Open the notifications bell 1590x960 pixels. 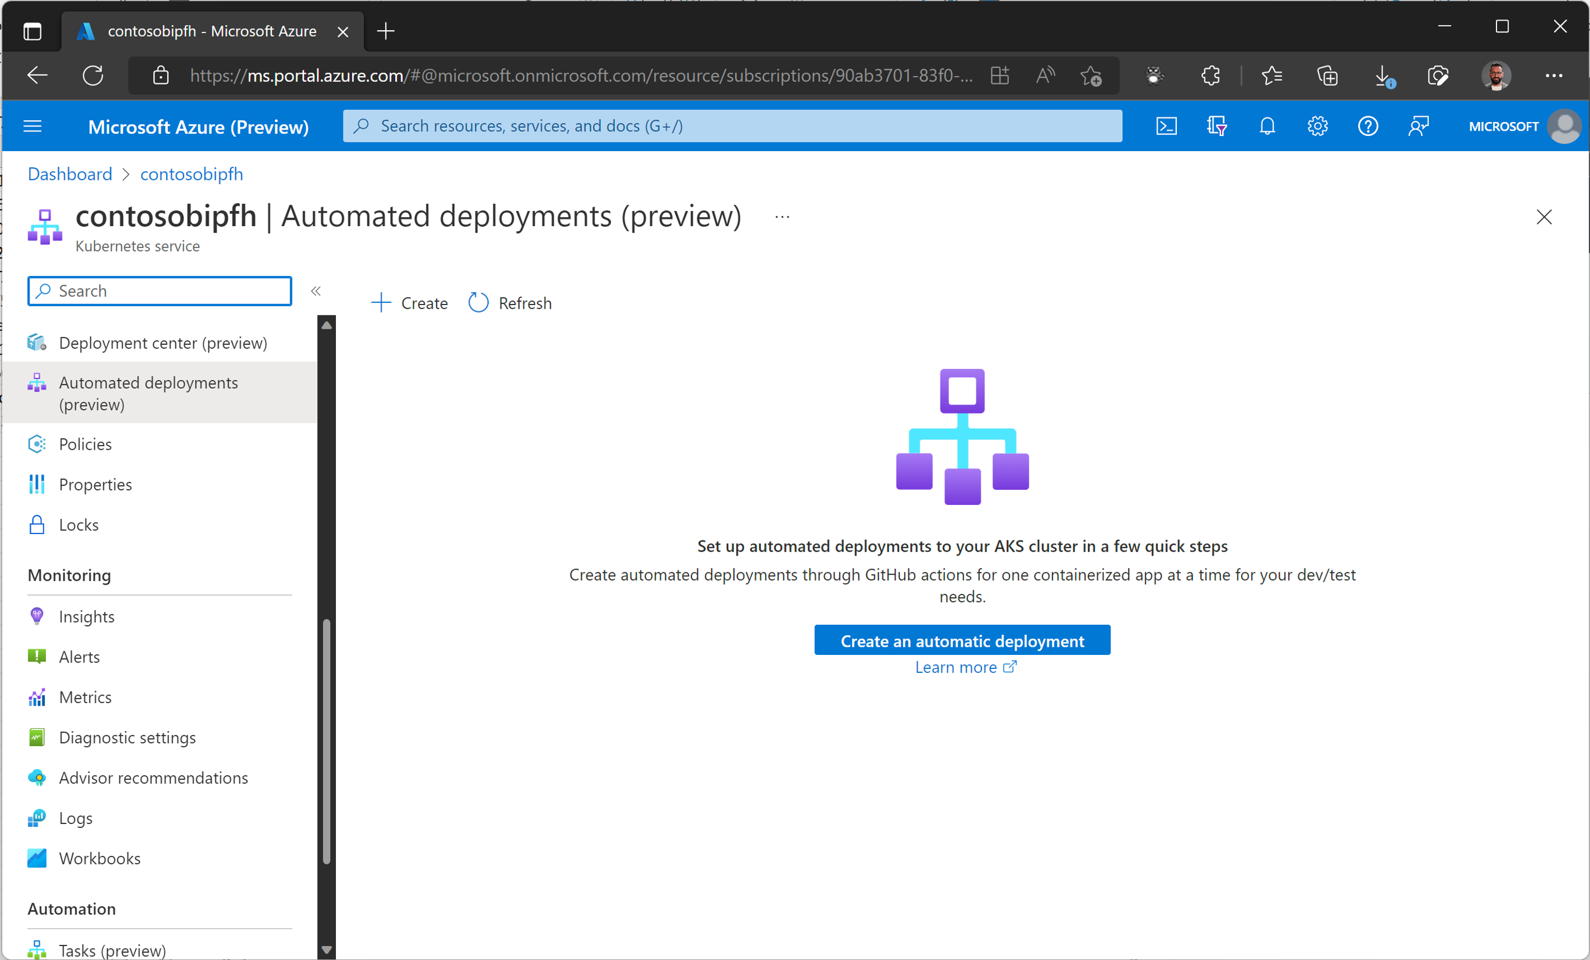[x=1267, y=126]
